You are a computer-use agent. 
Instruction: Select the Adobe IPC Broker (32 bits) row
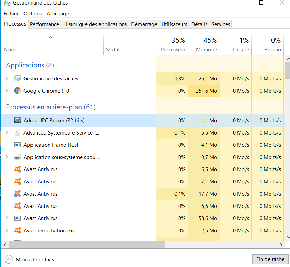point(143,121)
